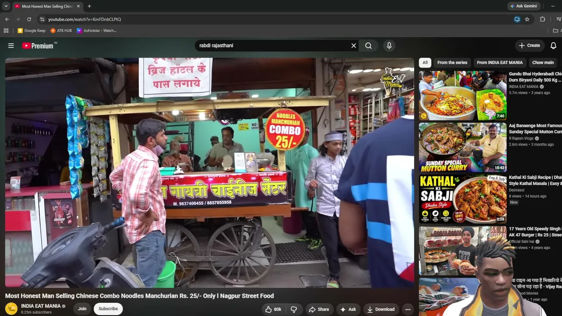Click the browser forward arrow
Image resolution: width=562 pixels, height=316 pixels.
click(x=18, y=19)
